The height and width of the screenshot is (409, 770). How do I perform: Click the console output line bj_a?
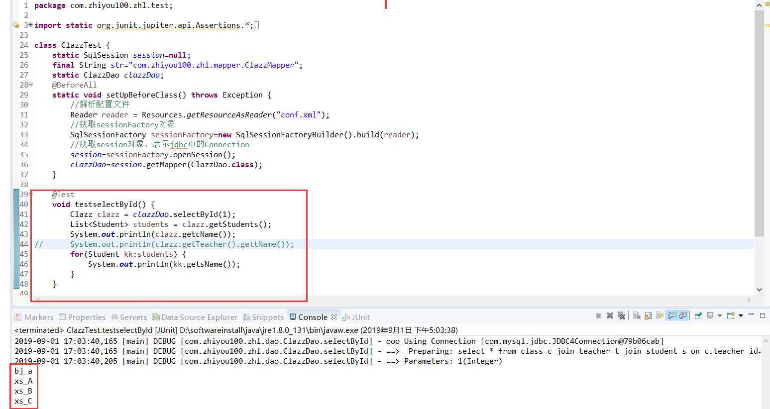coord(23,371)
